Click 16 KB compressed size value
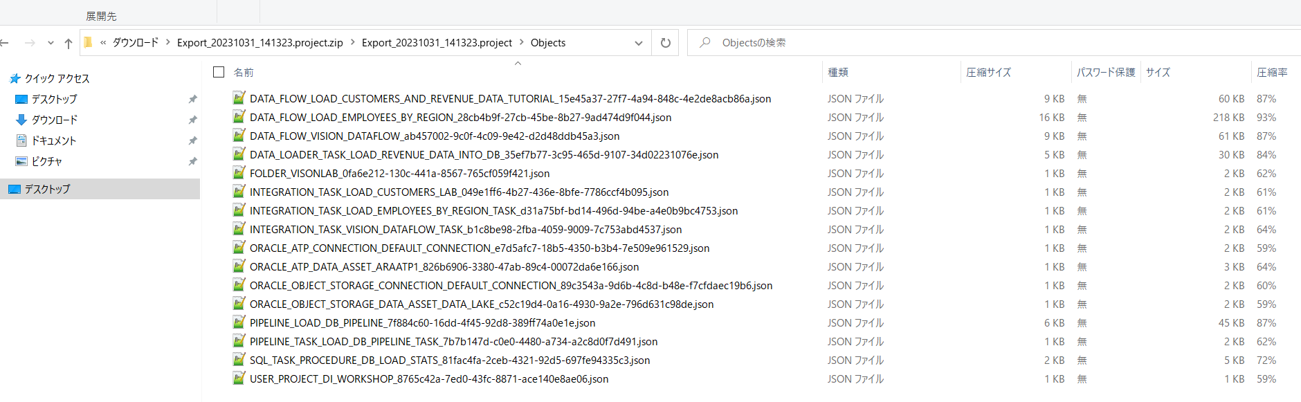 pos(1051,118)
